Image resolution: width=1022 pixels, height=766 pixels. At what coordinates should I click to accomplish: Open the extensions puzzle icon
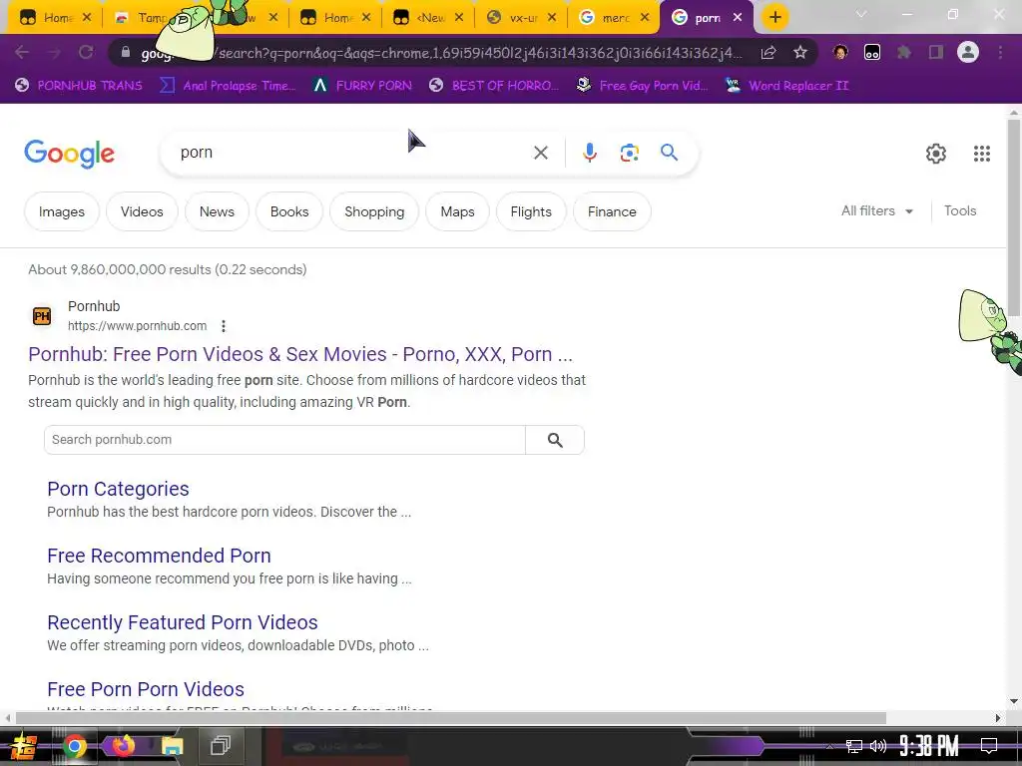click(904, 52)
